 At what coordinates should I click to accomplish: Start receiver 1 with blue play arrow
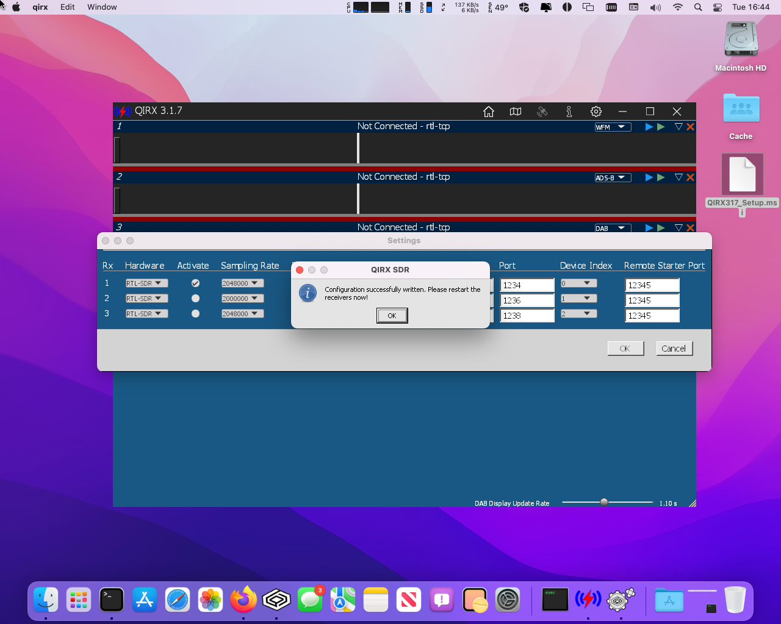[x=649, y=127]
